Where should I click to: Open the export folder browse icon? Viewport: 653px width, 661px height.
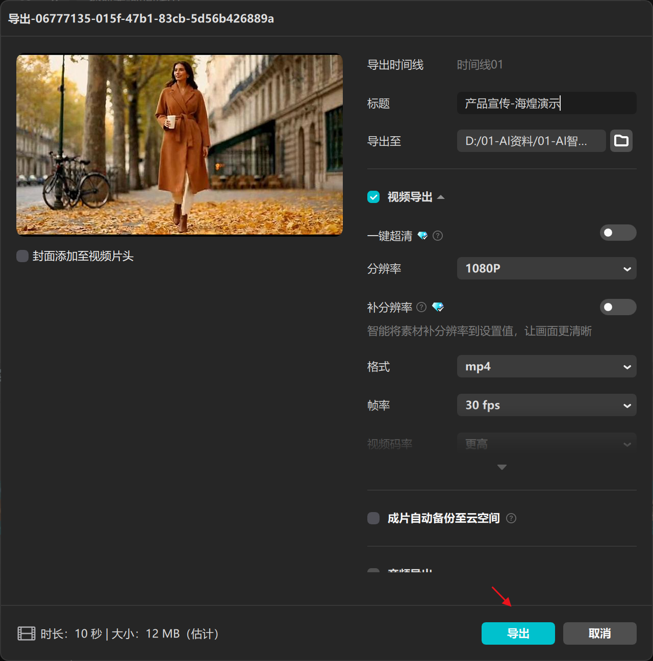[x=621, y=141]
